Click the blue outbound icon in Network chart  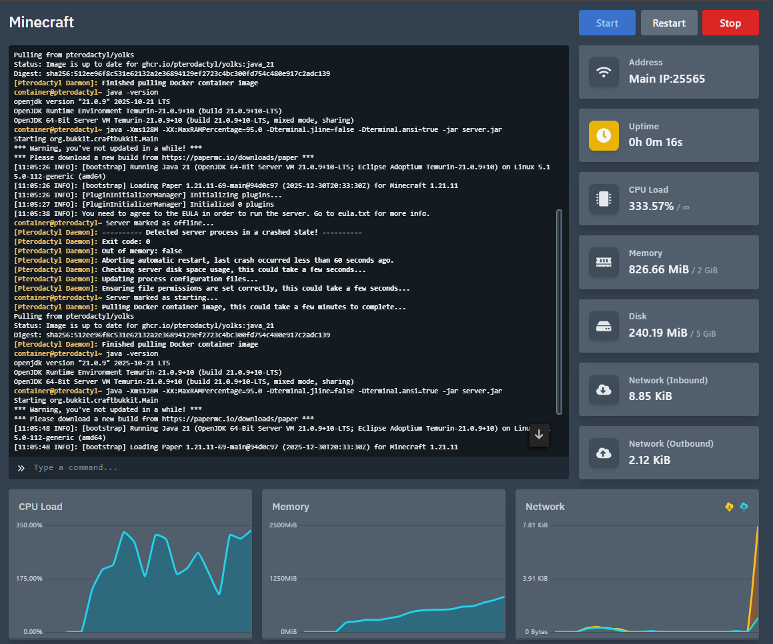pos(744,507)
